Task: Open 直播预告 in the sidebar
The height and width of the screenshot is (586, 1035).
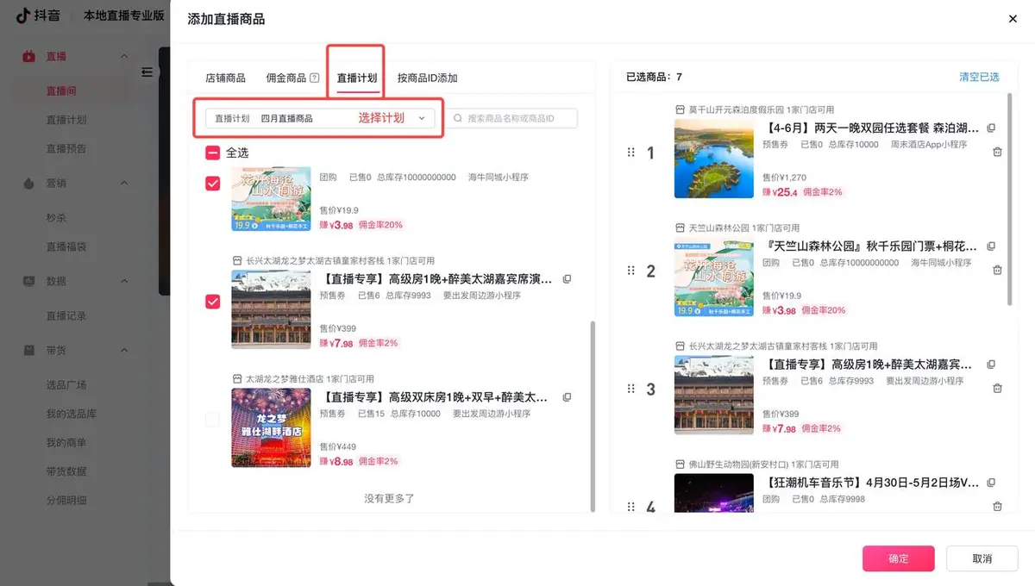Action: pyautogui.click(x=66, y=148)
